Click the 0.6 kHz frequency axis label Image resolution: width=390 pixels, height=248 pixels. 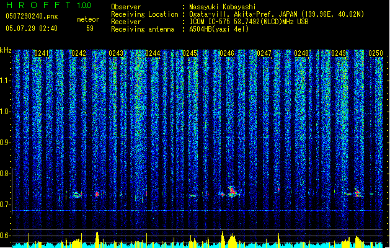click(5, 236)
